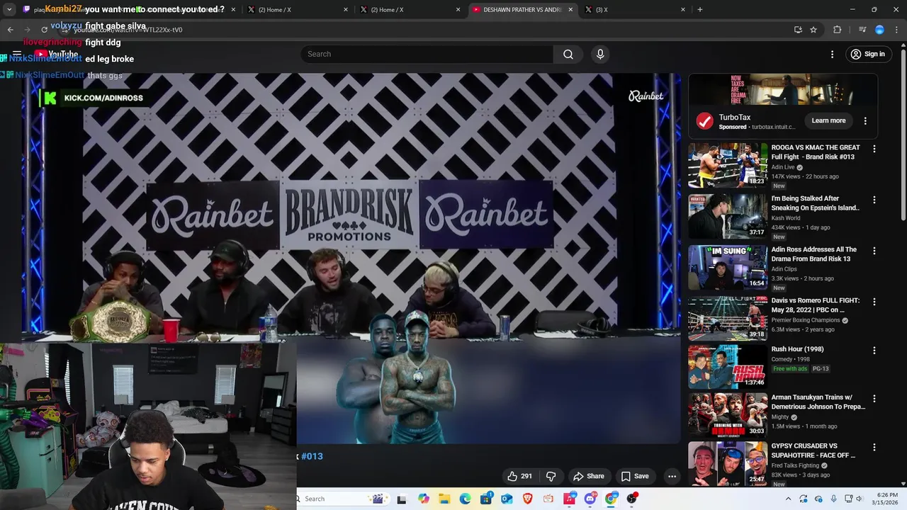Screen dimensions: 907x510
Task: Click the Fred Talks Fighting channel name
Action: coord(795,465)
